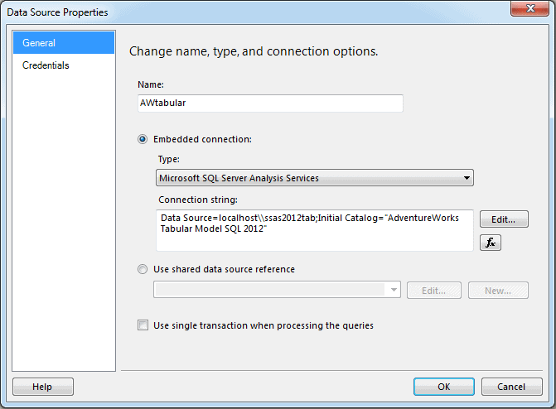This screenshot has height=409, width=556.
Task: Click the Edit button beside connection string
Action: click(x=504, y=219)
